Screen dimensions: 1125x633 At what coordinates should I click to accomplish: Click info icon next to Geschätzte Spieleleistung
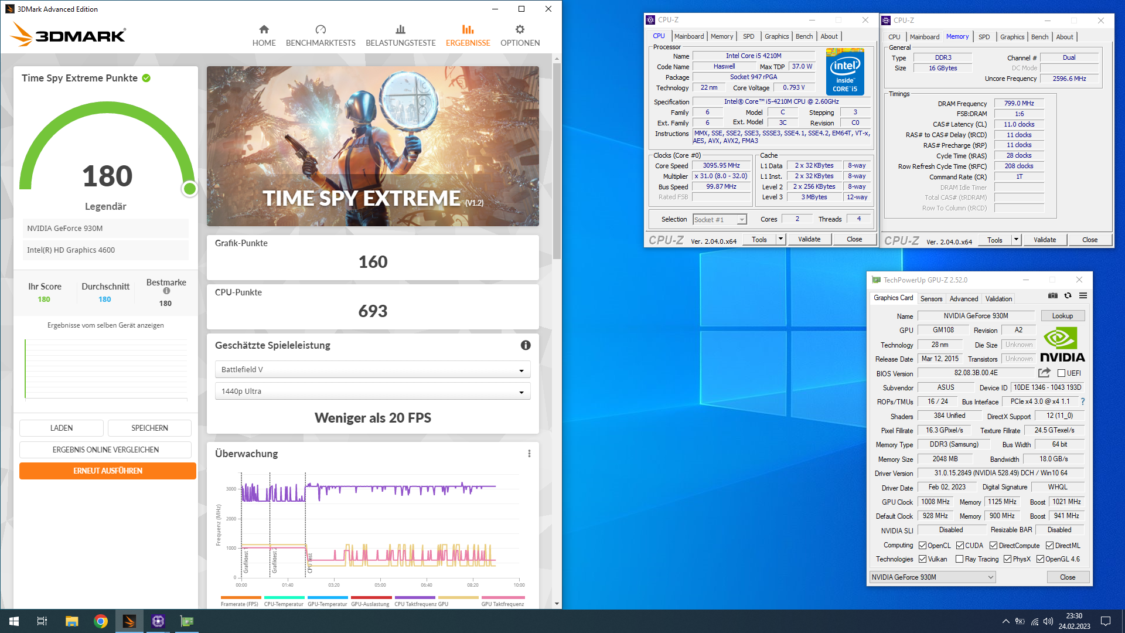526,345
